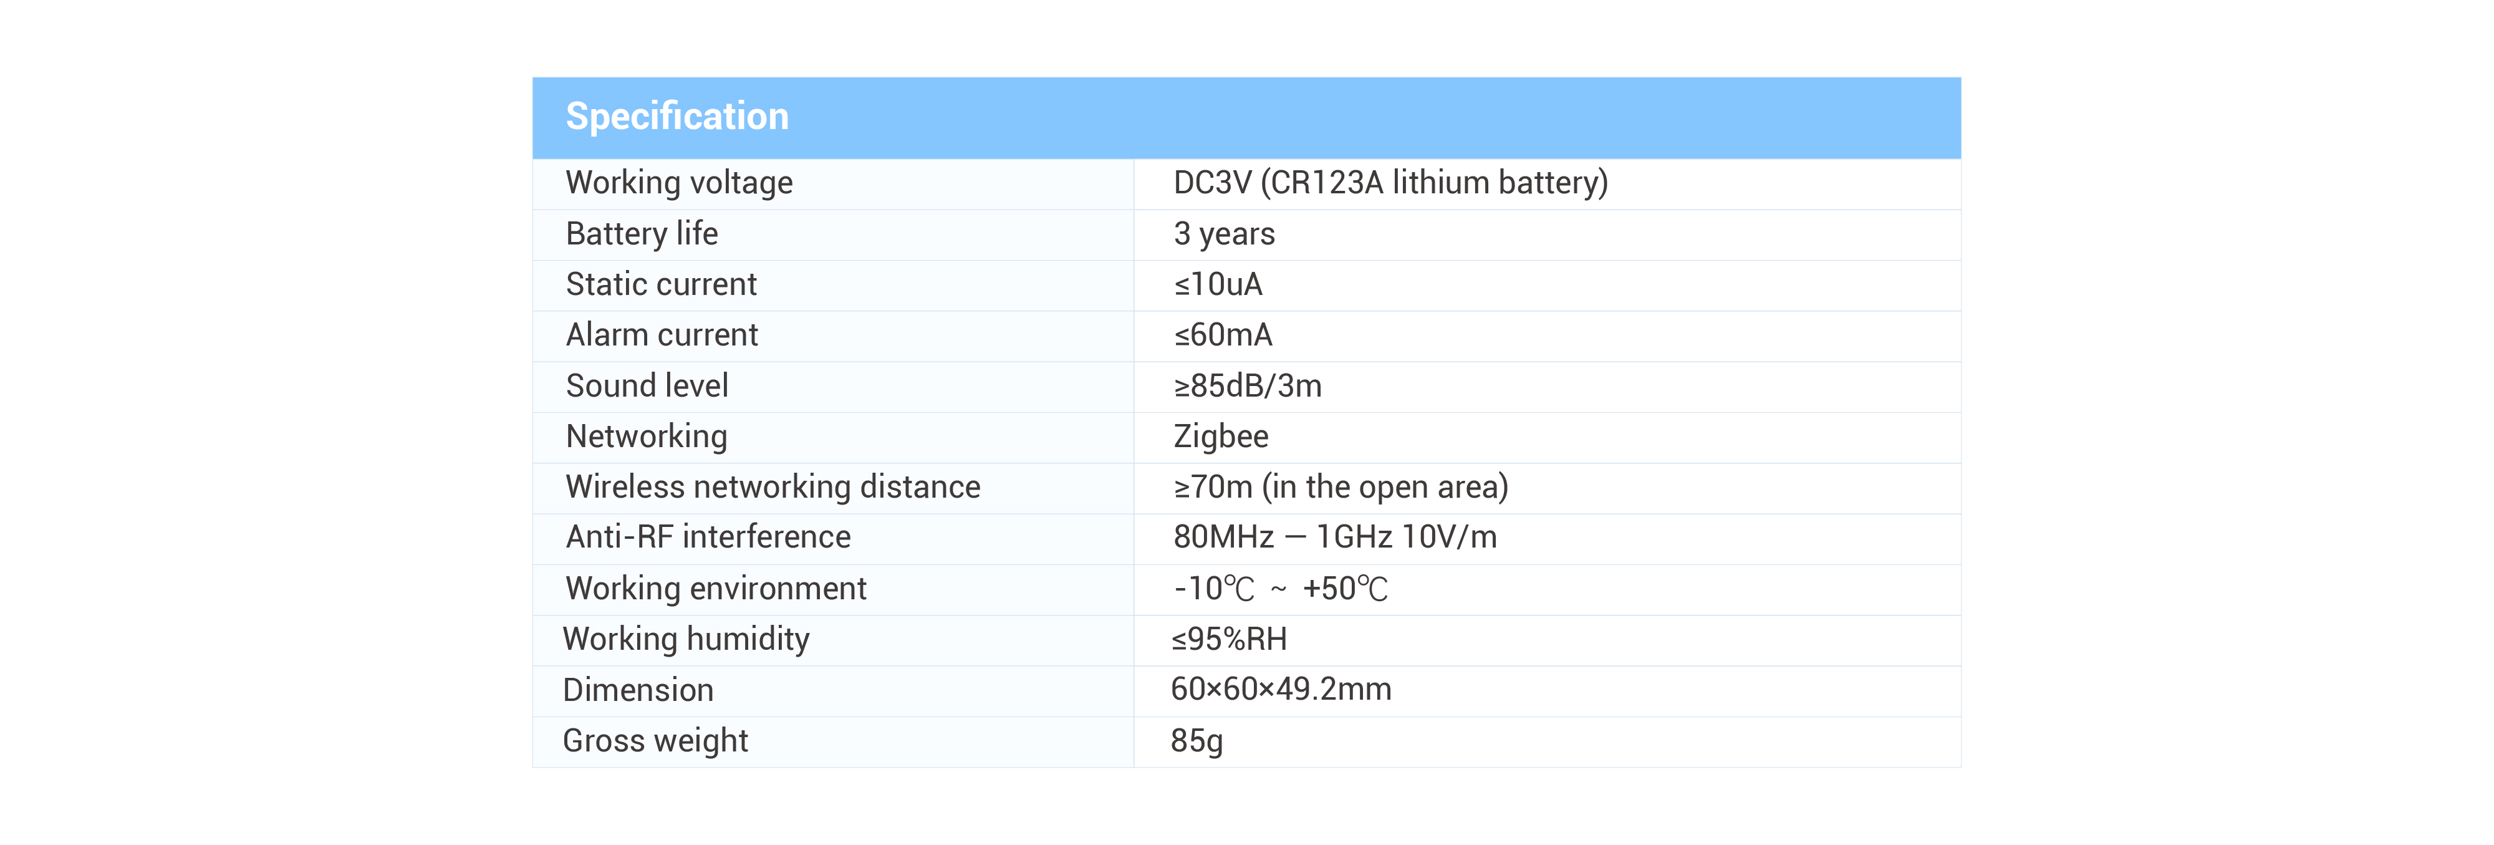Viewport: 2494px width, 845px height.
Task: Click the ≥70m open area value
Action: point(1340,487)
